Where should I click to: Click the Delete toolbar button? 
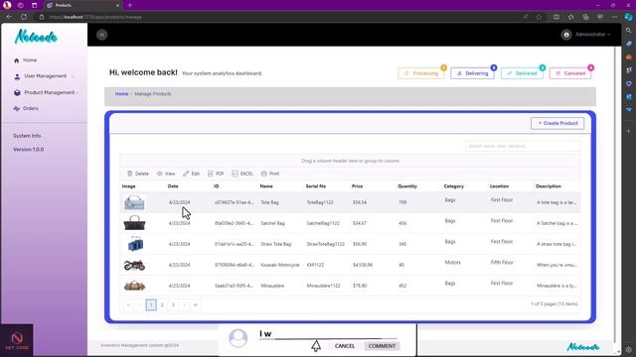[x=138, y=174]
